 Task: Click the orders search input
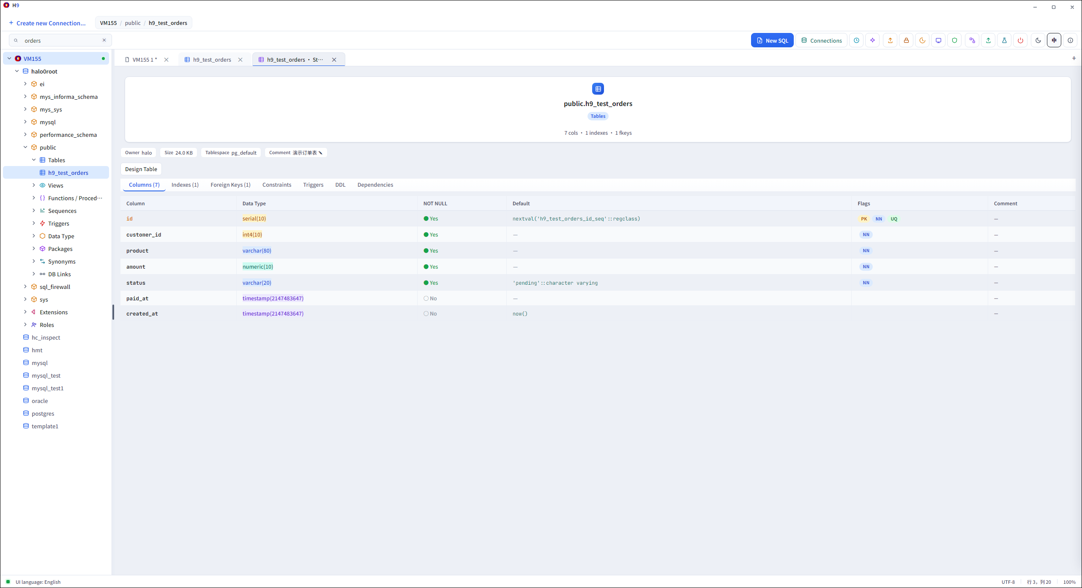pos(60,41)
